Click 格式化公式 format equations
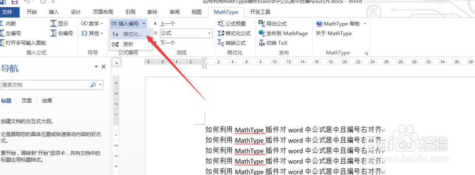Image resolution: width=475 pixels, height=175 pixels. click(235, 33)
